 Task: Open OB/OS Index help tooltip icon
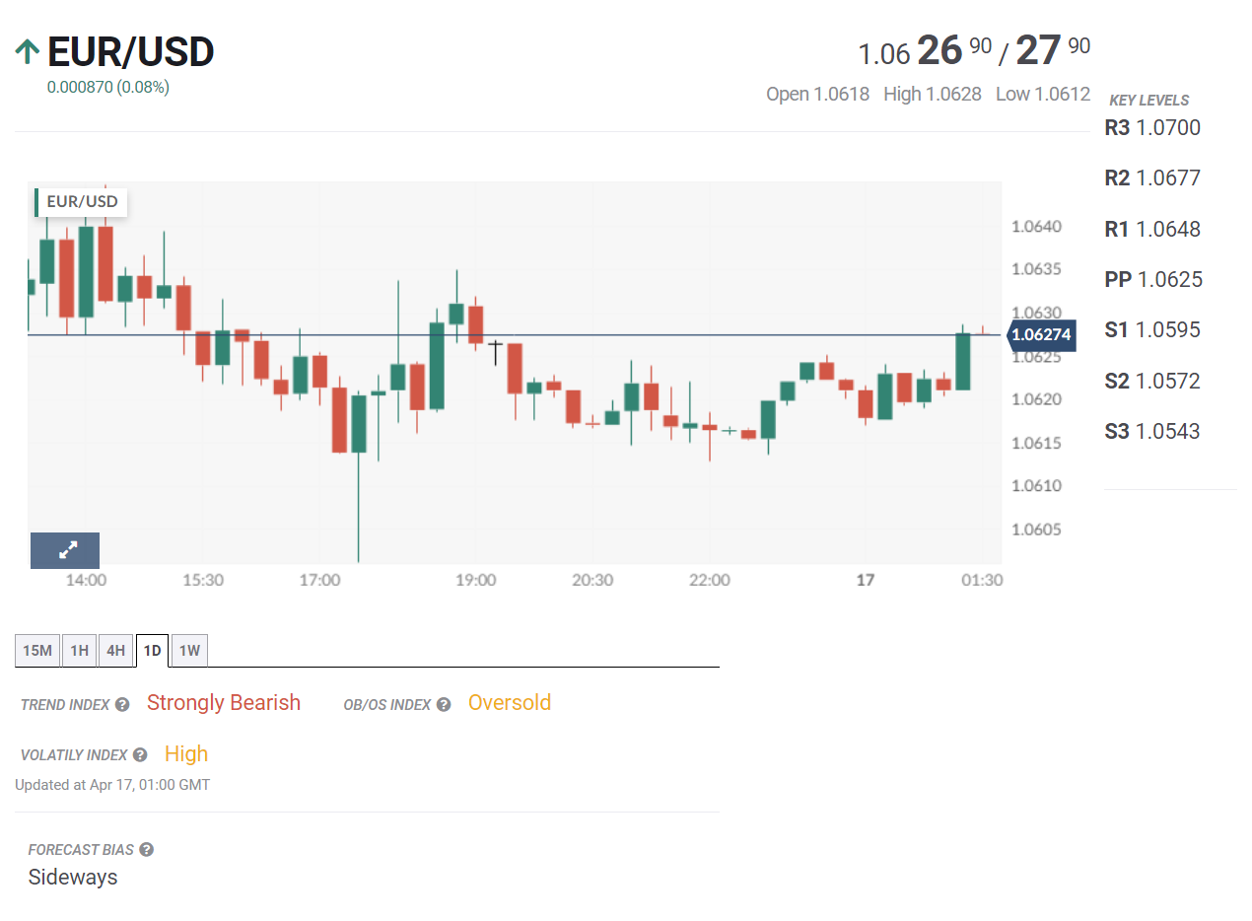[444, 705]
